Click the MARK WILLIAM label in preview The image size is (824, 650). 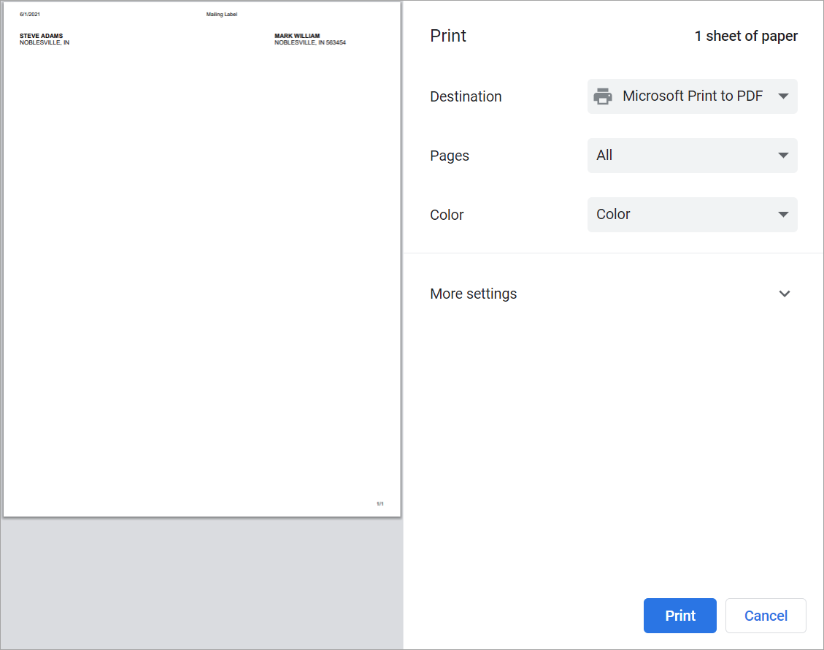click(x=297, y=36)
